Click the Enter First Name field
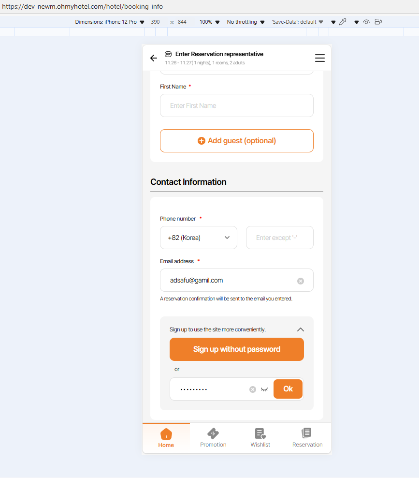 click(x=237, y=105)
